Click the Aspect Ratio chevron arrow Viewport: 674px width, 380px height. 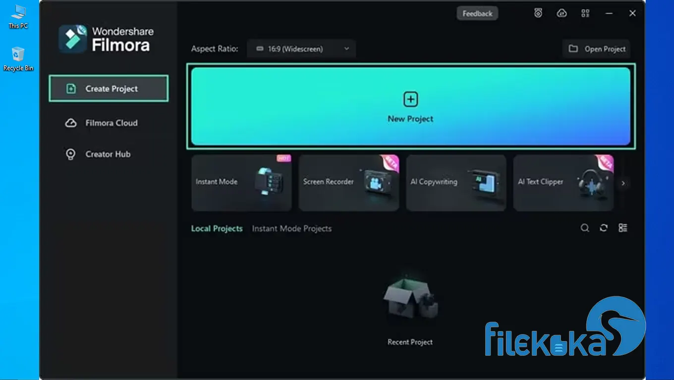coord(346,48)
